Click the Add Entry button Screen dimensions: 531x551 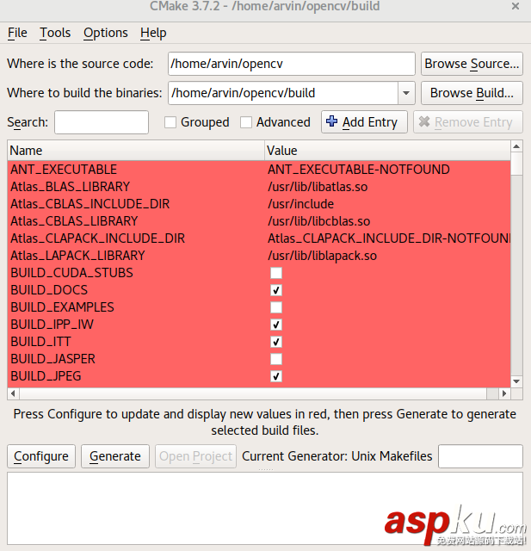tap(364, 122)
